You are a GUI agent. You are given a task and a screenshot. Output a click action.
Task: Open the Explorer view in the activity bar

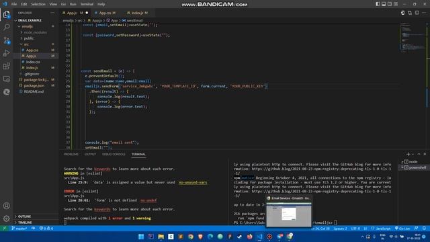pos(6,14)
